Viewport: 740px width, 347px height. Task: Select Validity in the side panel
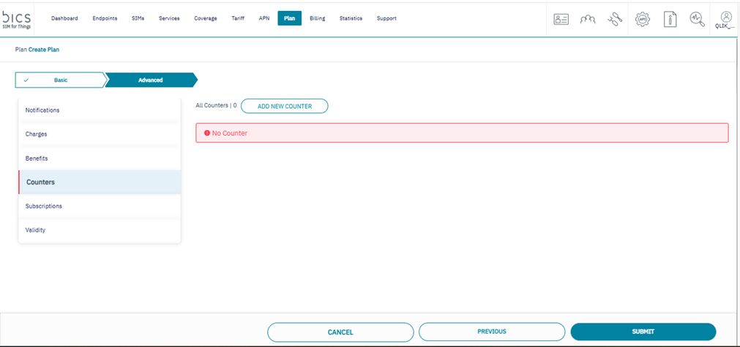click(36, 230)
